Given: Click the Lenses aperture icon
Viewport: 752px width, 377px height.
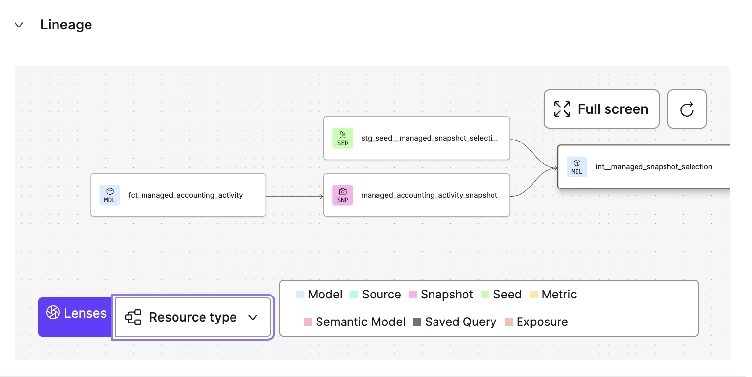Looking at the screenshot, I should [53, 313].
